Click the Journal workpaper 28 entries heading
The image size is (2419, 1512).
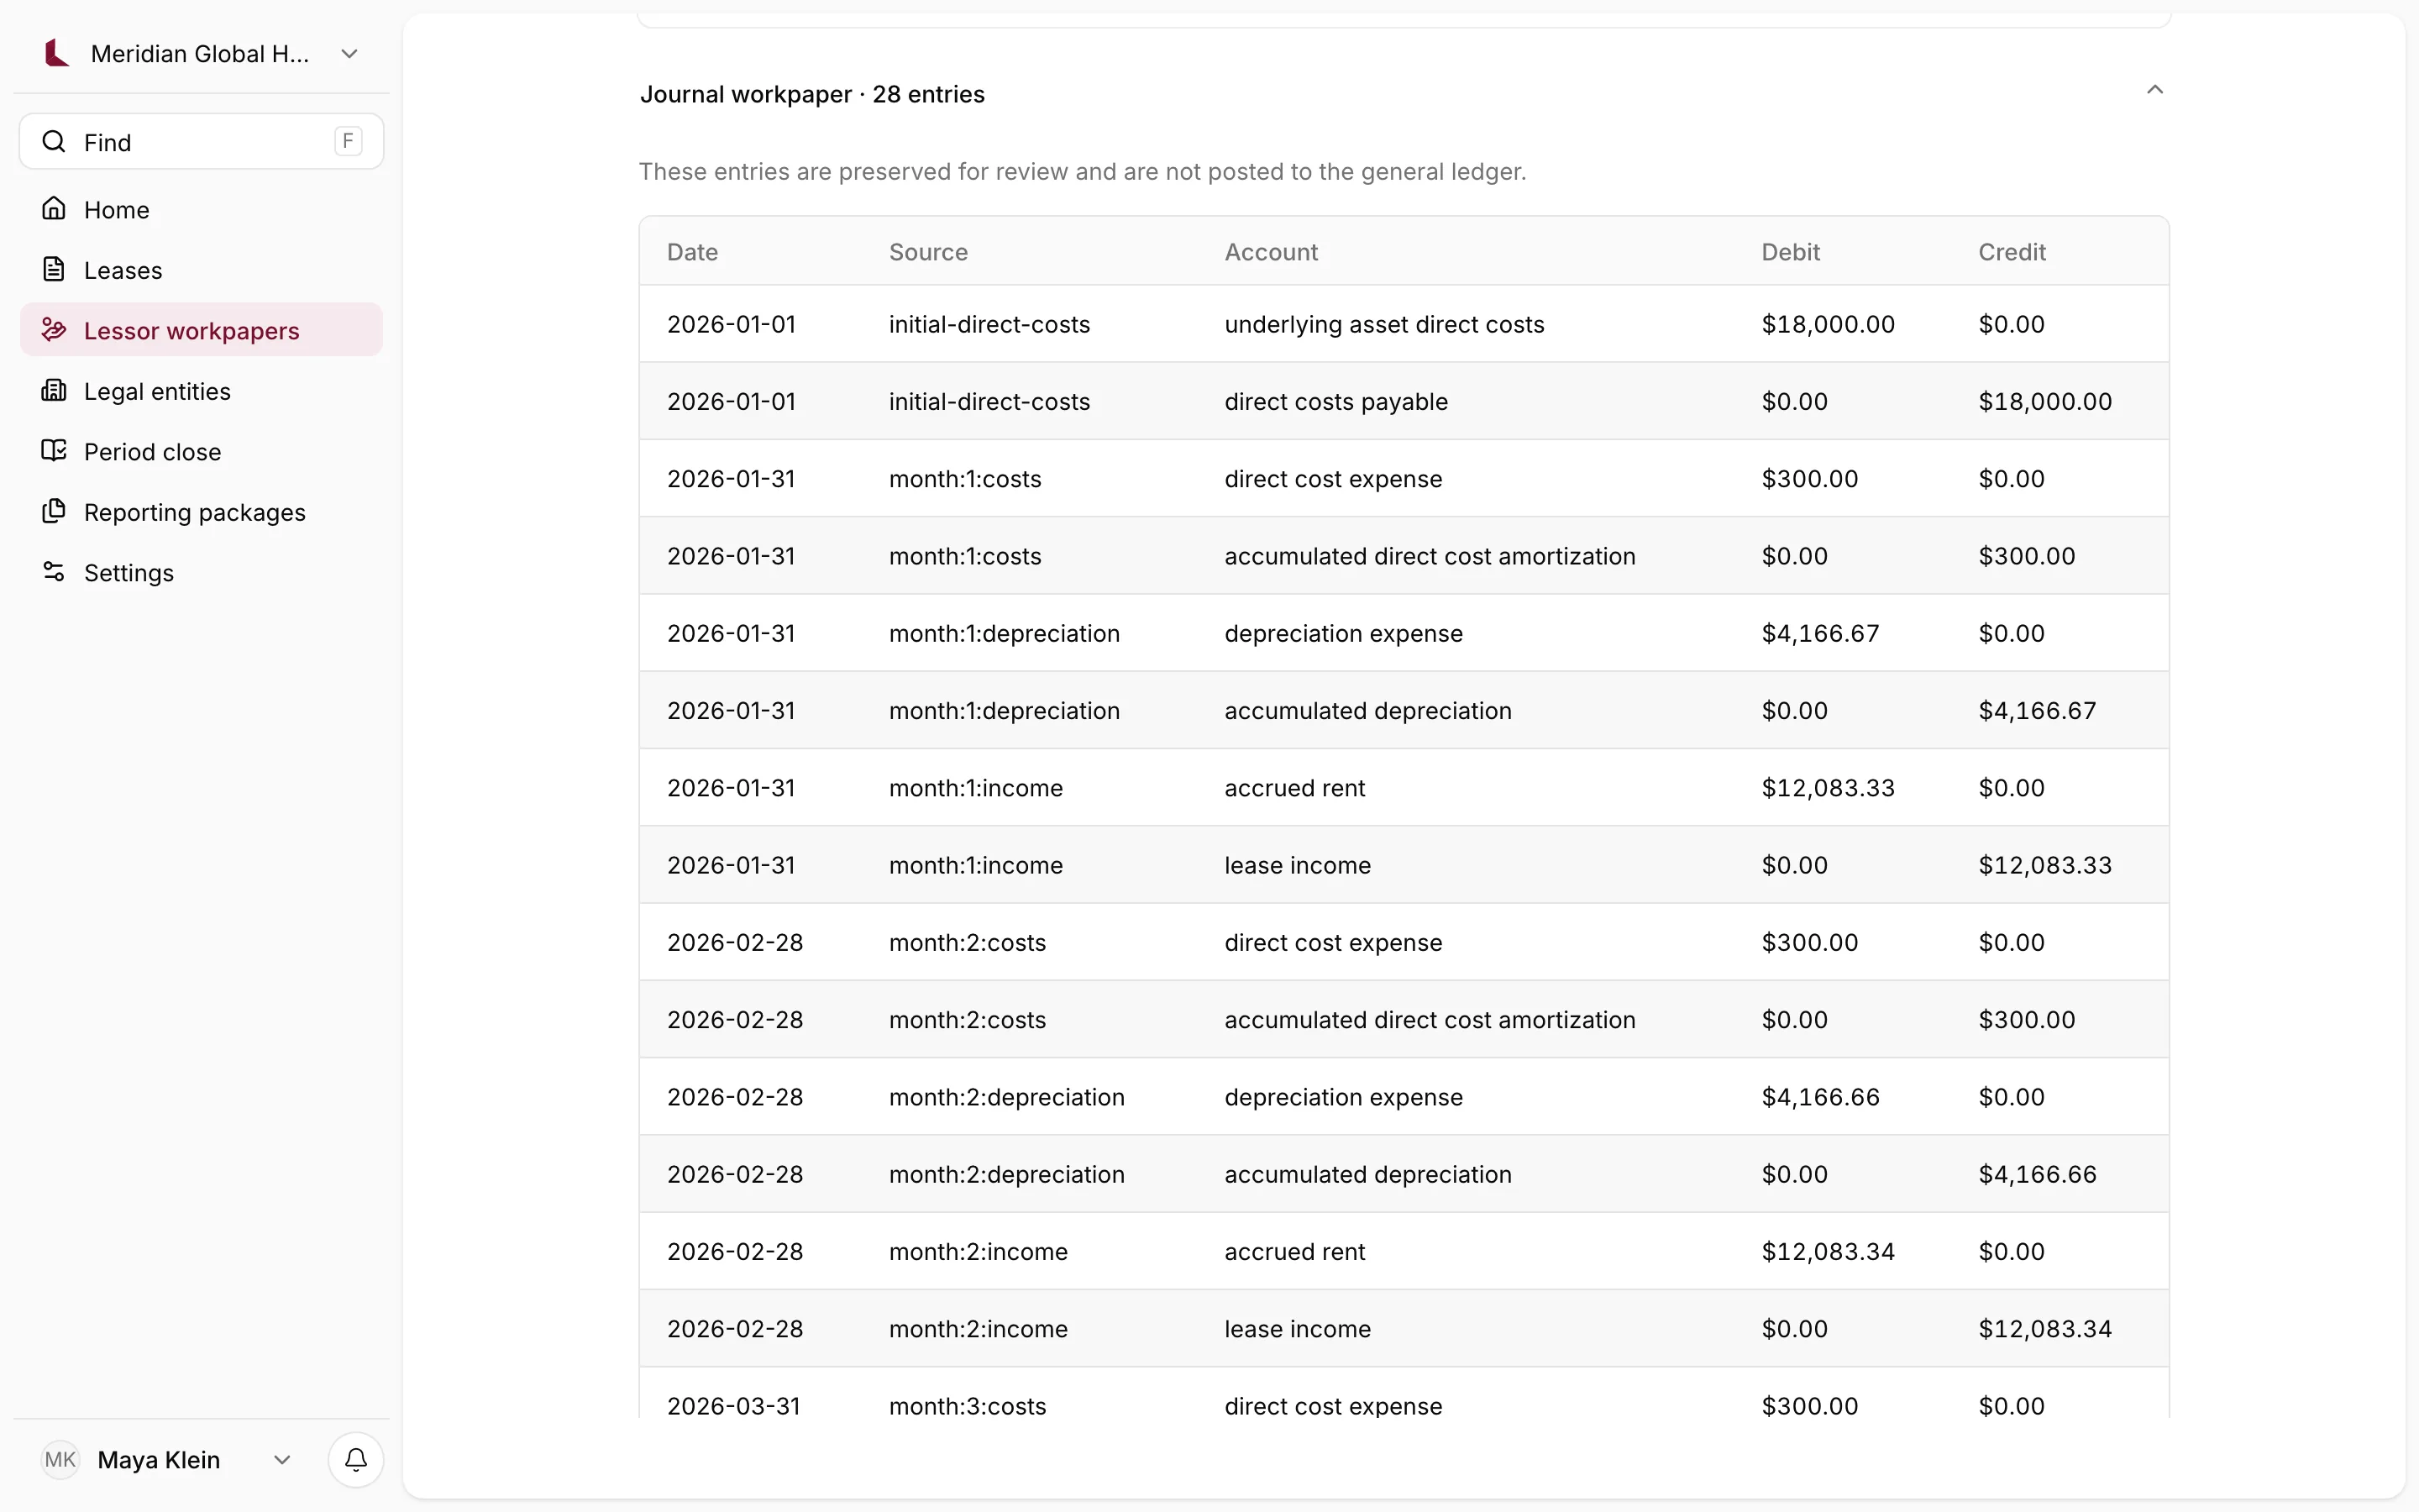(811, 94)
